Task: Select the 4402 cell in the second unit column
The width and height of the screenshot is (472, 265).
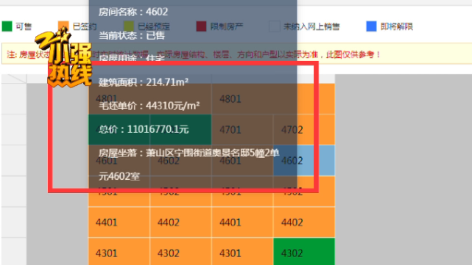Action: coord(180,222)
